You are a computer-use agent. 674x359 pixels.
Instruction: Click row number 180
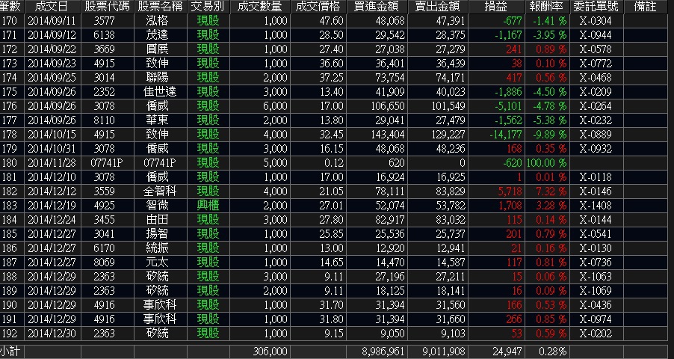pos(10,163)
